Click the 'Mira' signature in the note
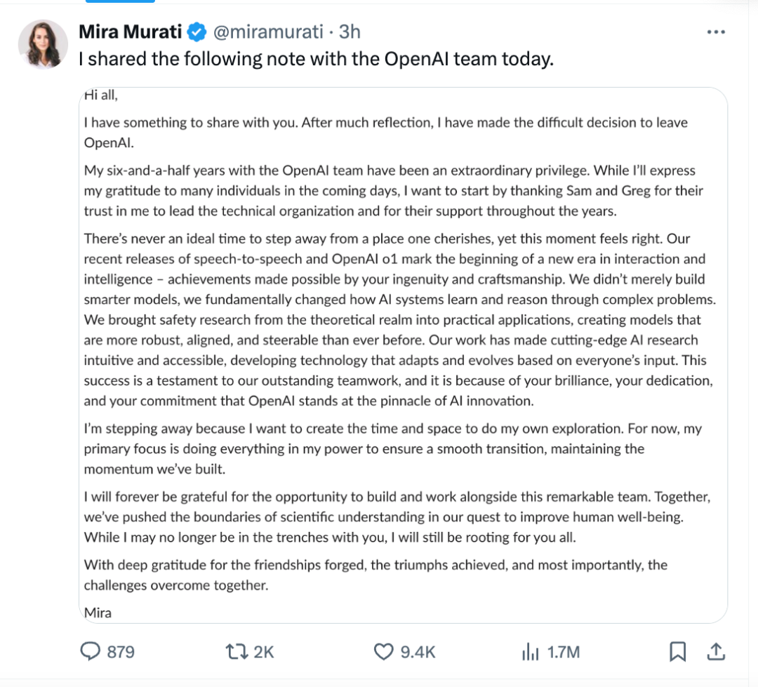This screenshot has width=758, height=687. pyautogui.click(x=98, y=613)
